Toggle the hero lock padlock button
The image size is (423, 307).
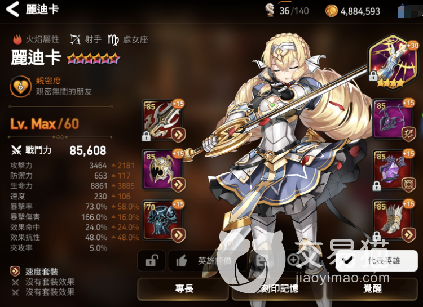pyautogui.click(x=151, y=260)
